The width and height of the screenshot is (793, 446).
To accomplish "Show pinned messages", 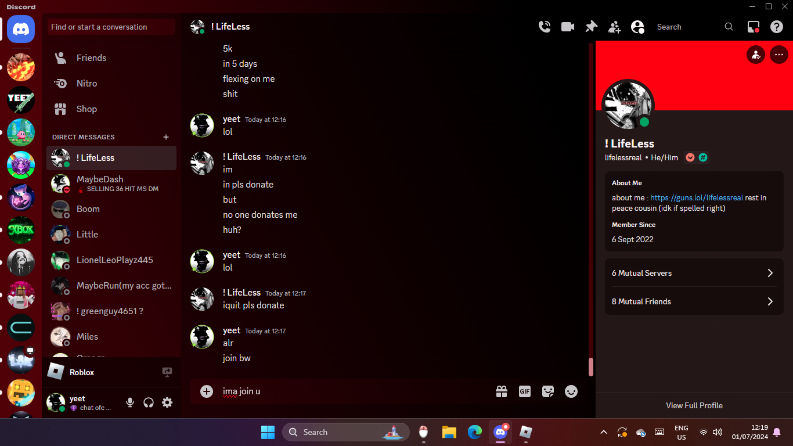I will pyautogui.click(x=591, y=27).
